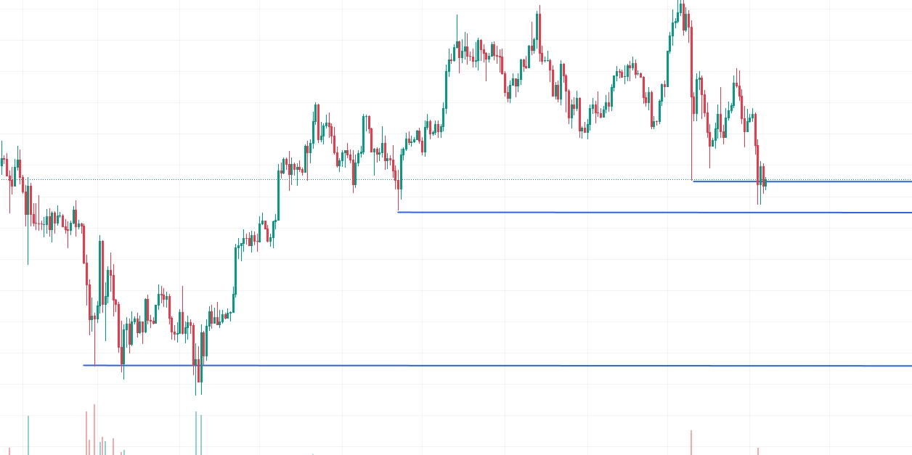Screen dimensions: 912x455
Task: Click the left starting point of middle blue line
Action: 399,212
